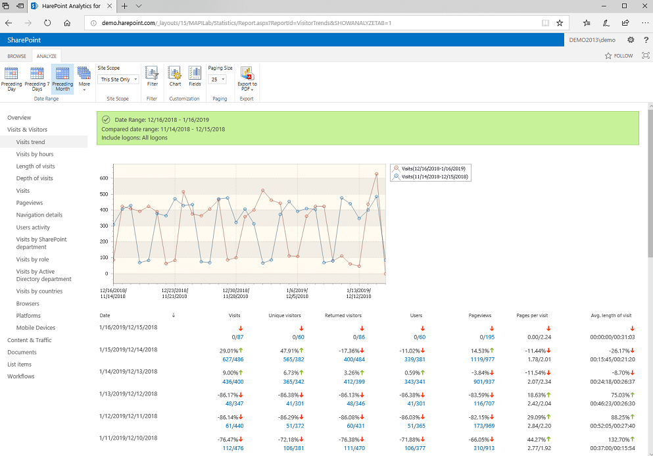Click the SharePoint title link

pyautogui.click(x=24, y=40)
